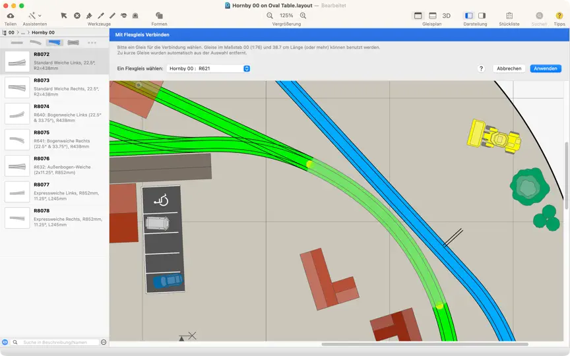This screenshot has height=356, width=570.
Task: Select R8072 Standard Weiche Links
Action: click(55, 61)
